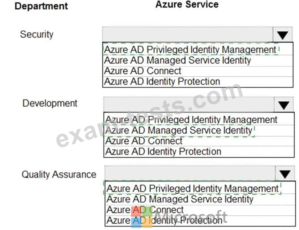Select Identity Protection in Quality Assurance list
The image size is (299, 230).
(x=200, y=221)
